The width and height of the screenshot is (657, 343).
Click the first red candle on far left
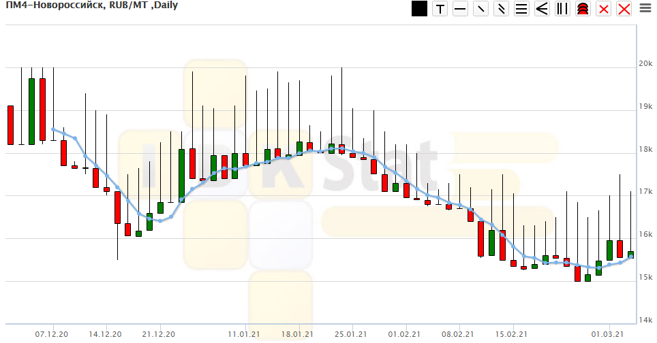coord(10,125)
